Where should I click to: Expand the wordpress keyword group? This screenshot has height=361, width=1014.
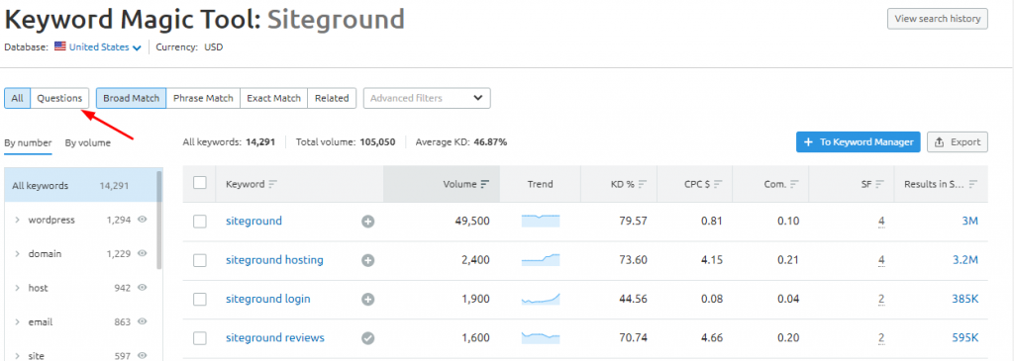coord(17,220)
